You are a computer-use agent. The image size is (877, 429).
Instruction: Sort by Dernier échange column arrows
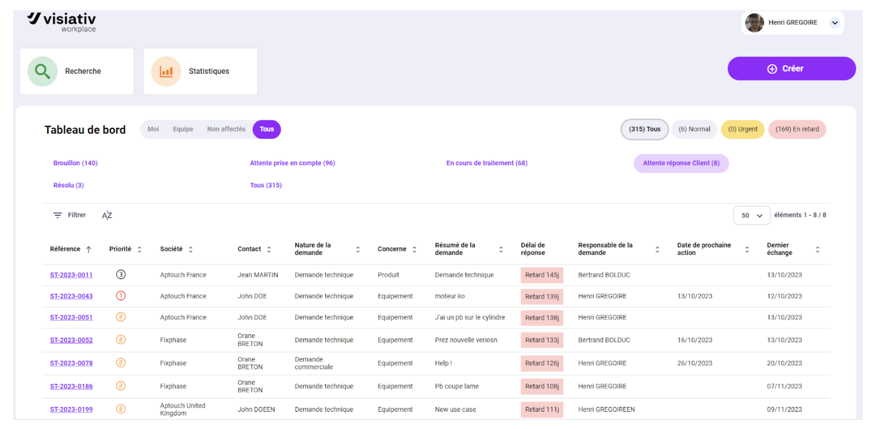(x=817, y=250)
